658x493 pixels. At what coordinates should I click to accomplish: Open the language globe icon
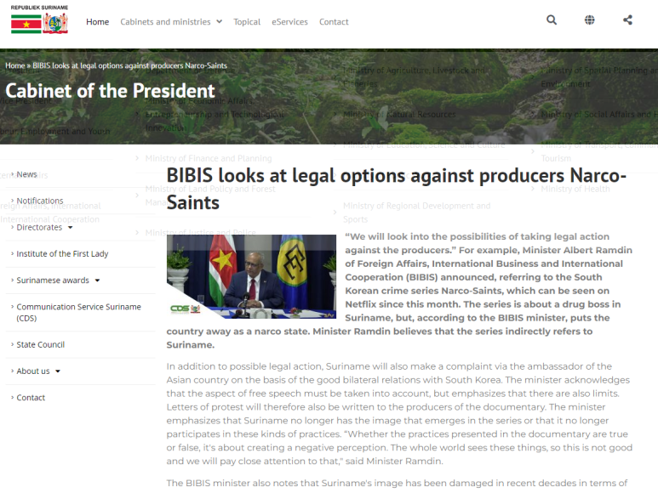coord(590,20)
